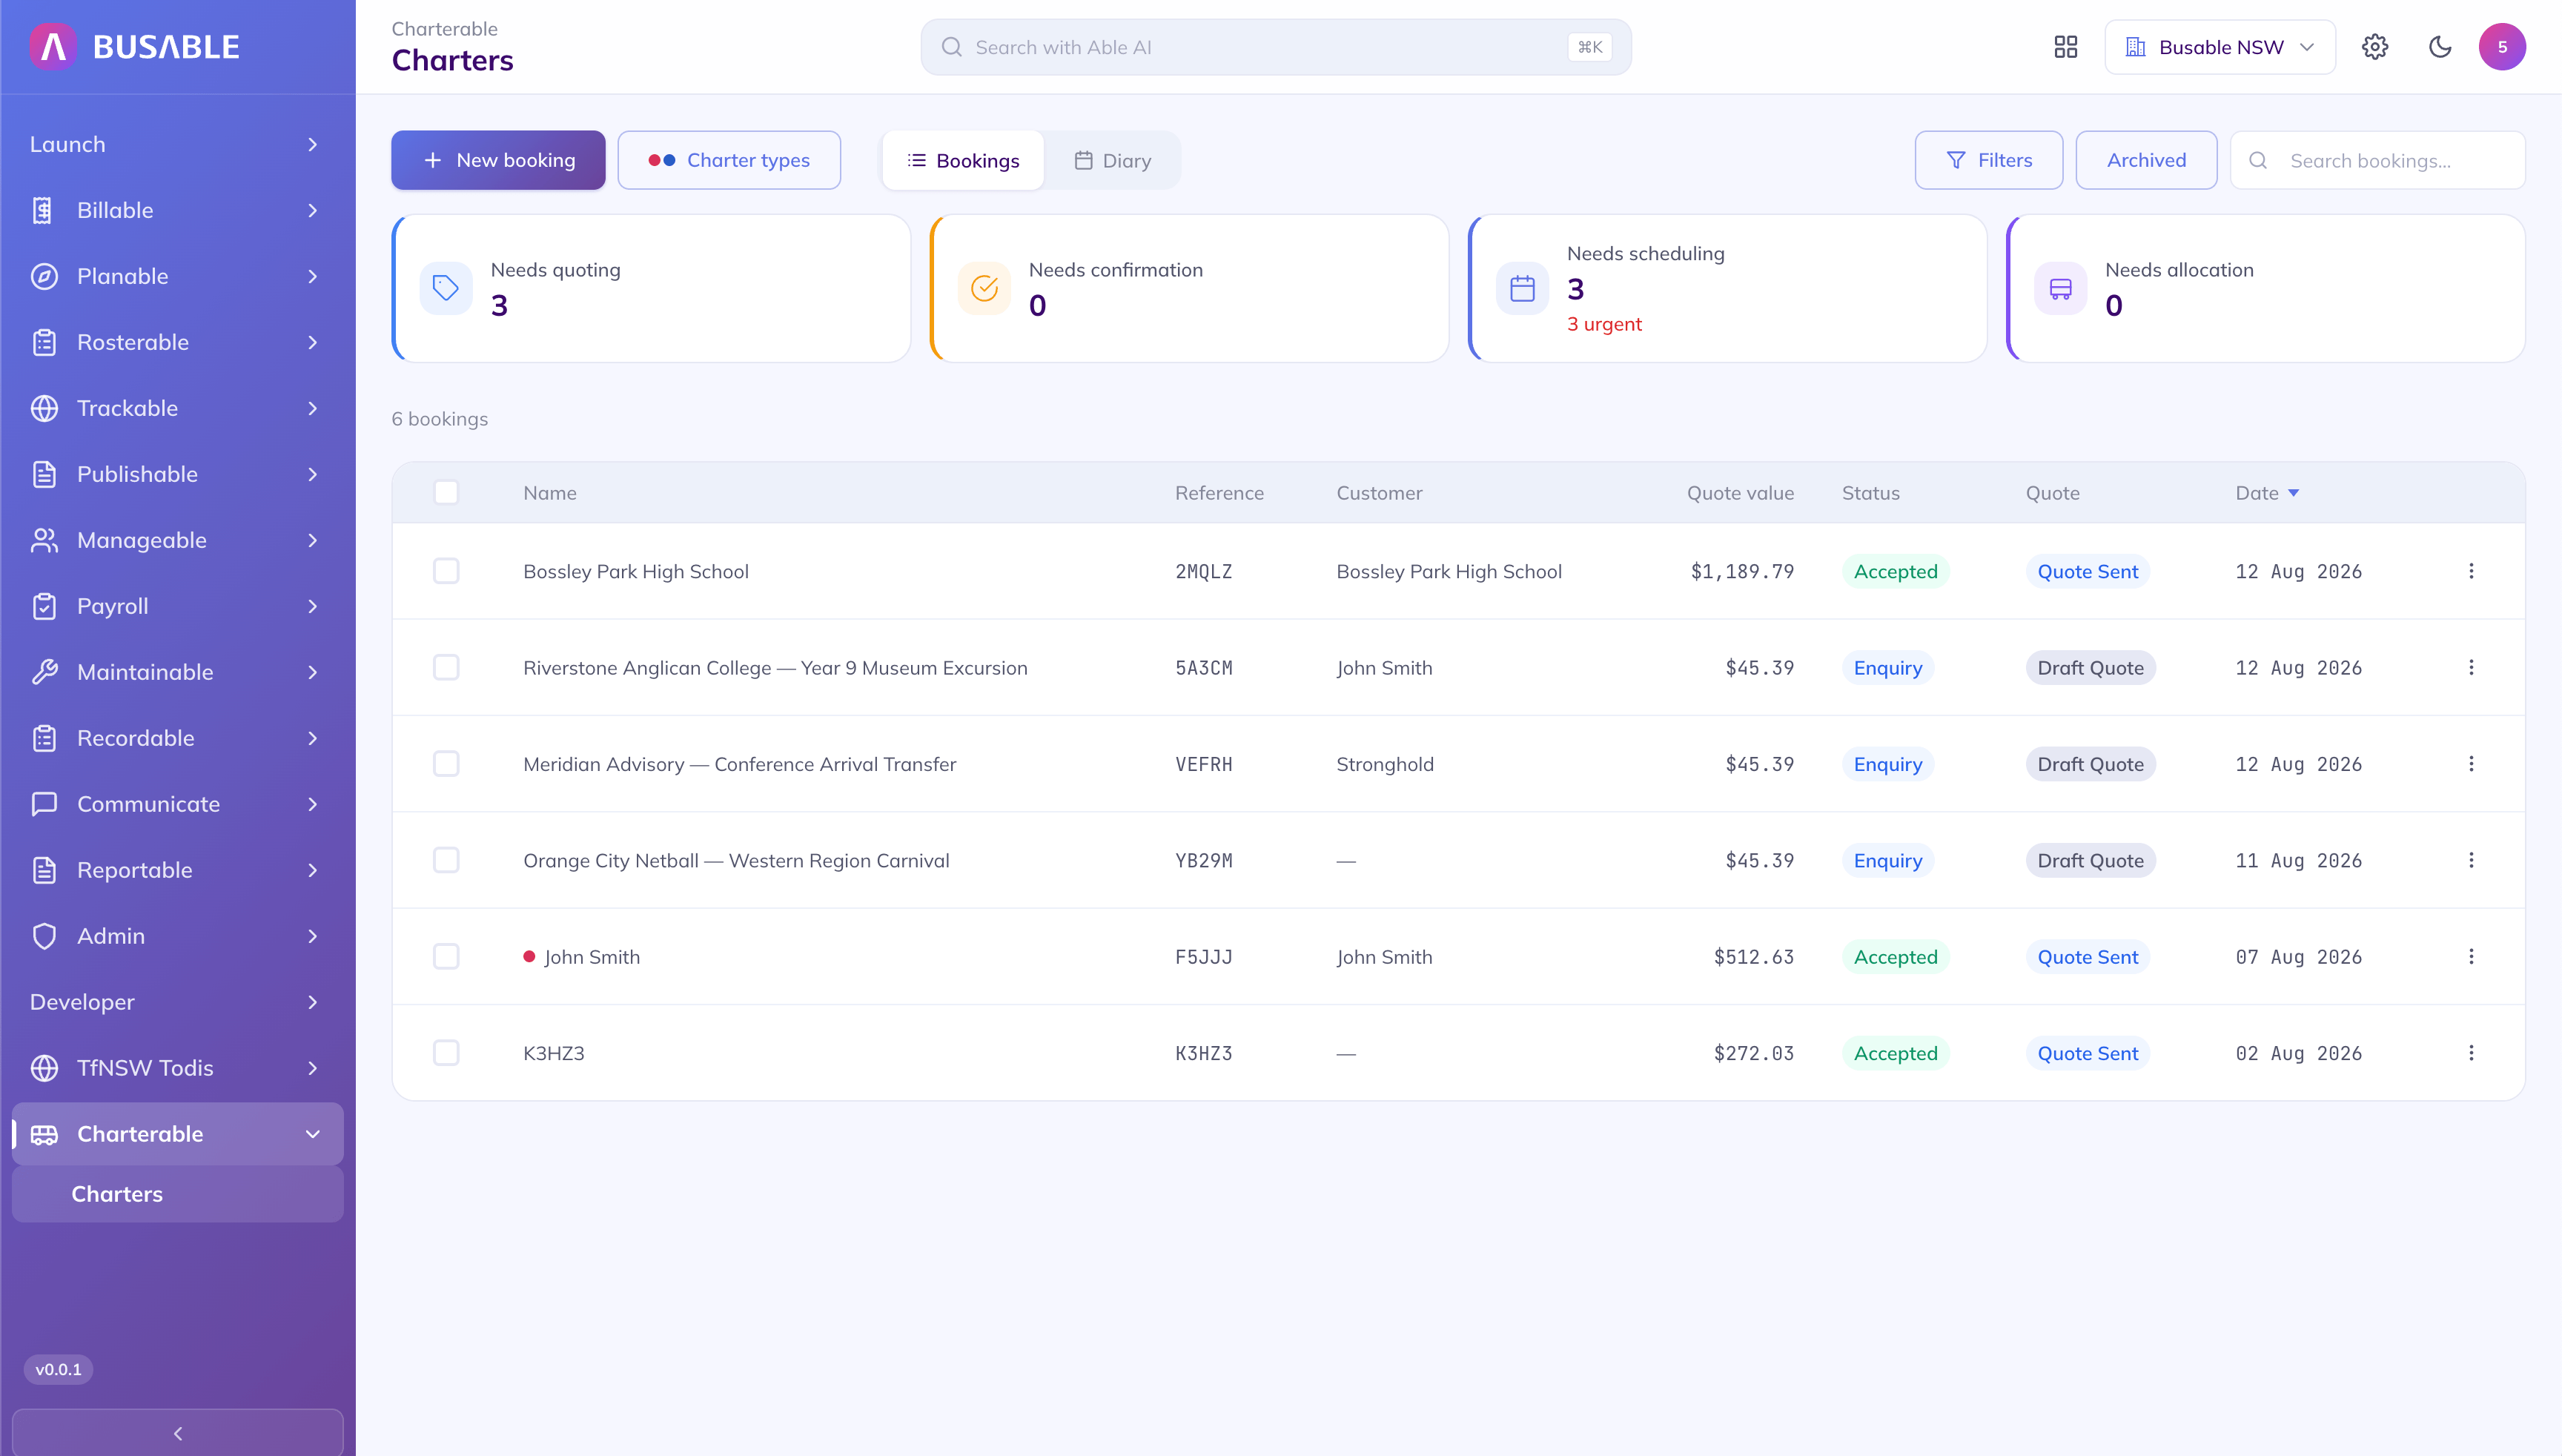
Task: Click the Needs scheduling calendar icon
Action: click(1522, 289)
